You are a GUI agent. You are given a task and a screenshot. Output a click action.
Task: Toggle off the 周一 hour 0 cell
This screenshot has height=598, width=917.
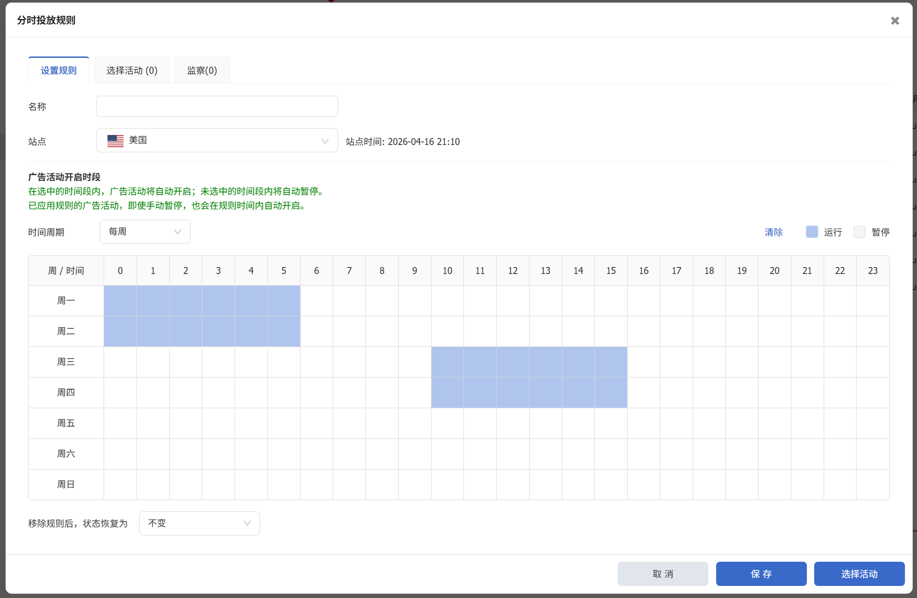[120, 301]
